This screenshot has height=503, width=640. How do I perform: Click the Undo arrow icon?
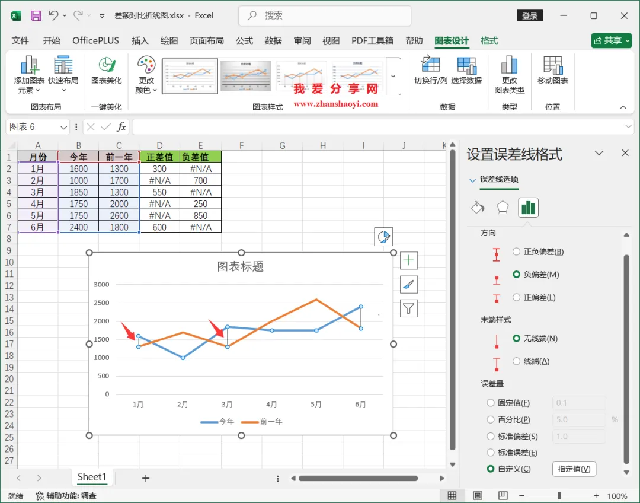53,15
